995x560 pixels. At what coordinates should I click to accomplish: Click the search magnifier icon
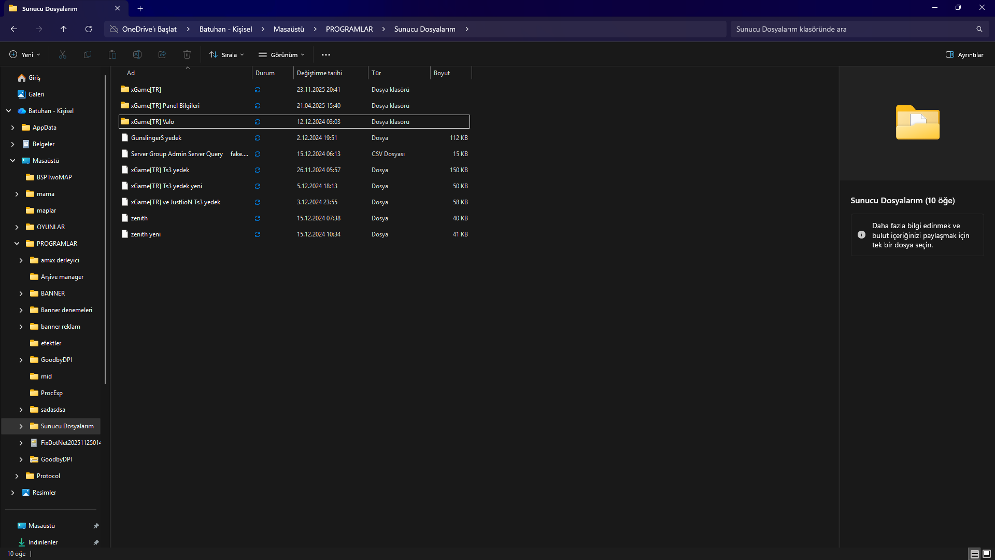tap(979, 29)
